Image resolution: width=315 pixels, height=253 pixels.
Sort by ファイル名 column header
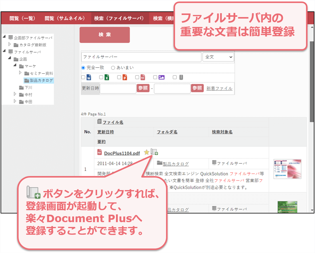113,122
